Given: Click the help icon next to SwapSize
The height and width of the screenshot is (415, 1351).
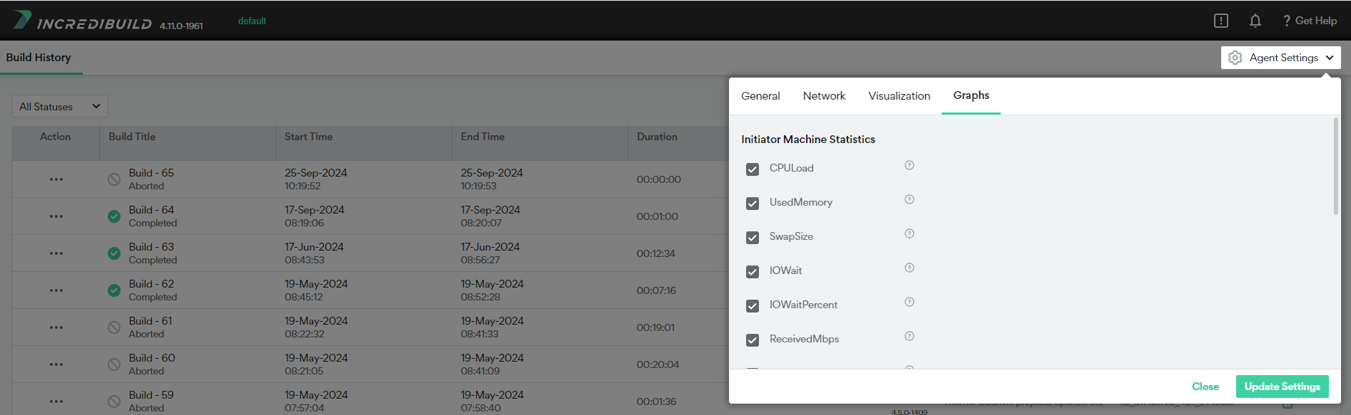Looking at the screenshot, I should point(909,234).
